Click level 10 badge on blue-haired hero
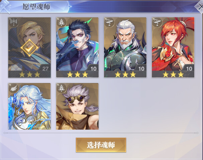The height and width of the screenshot is (160, 203). coord(93,68)
